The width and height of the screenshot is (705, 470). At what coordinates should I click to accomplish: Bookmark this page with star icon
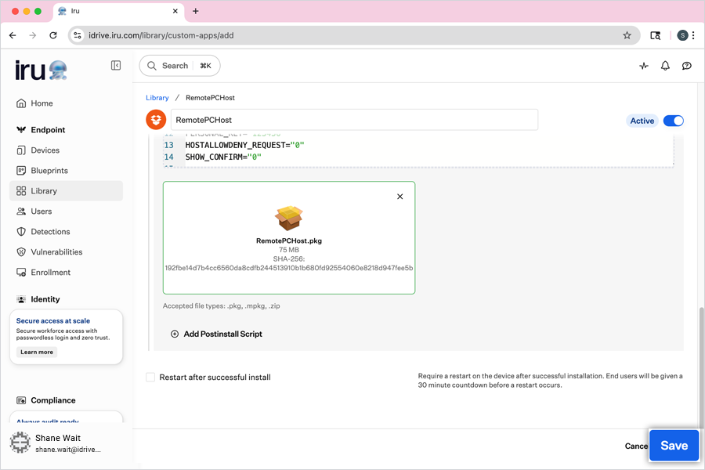click(x=627, y=35)
